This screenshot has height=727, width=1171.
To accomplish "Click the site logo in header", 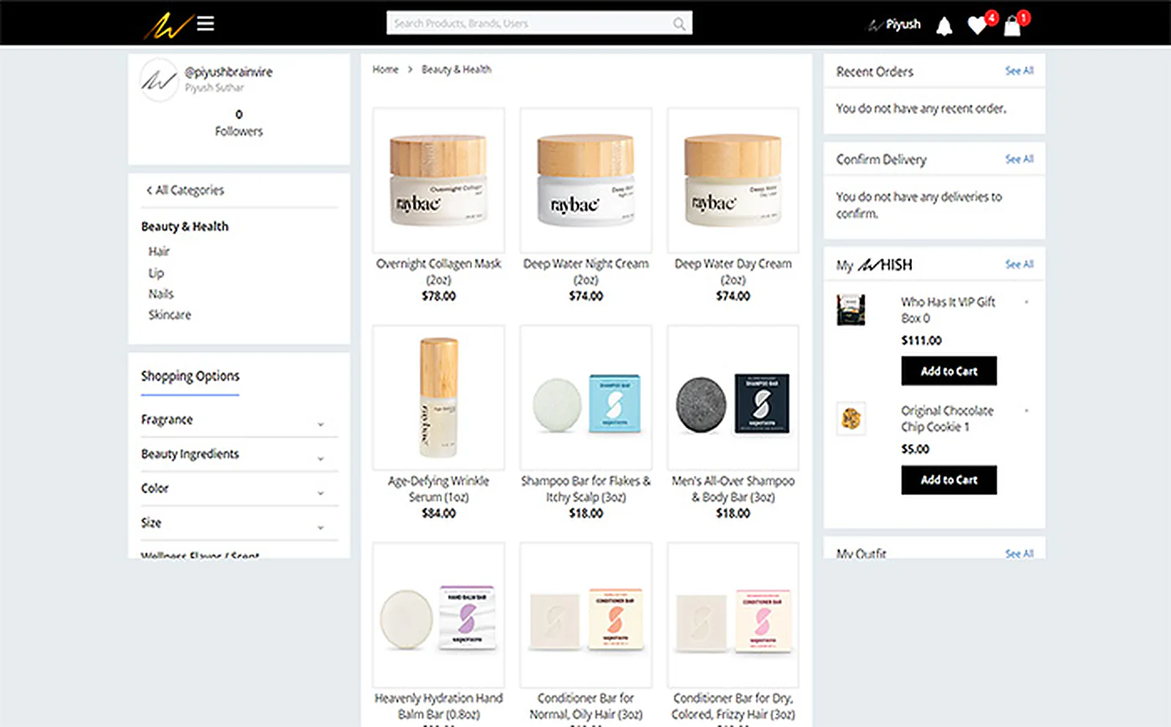I will 168,25.
